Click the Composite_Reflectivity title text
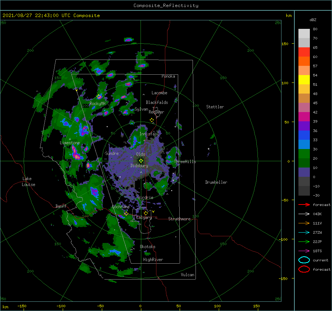Image resolution: width=332 pixels, height=311 pixels. 166,6
